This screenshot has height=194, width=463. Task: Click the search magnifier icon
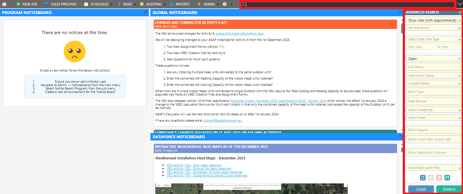click(245, 4)
